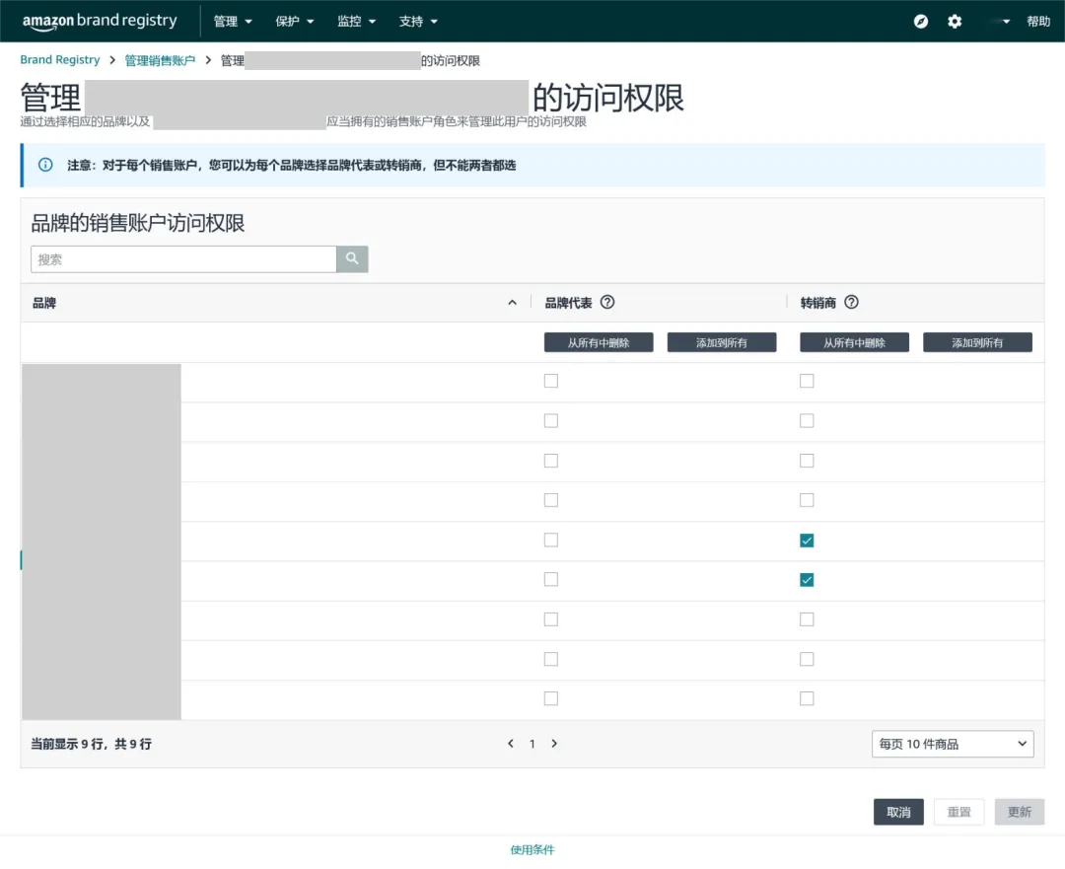This screenshot has height=869, width=1065.
Task: Click help icon next to 品牌代表
Action: 607,303
